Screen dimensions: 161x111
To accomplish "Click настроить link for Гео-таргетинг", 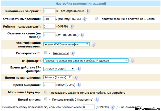I will 61,53.
